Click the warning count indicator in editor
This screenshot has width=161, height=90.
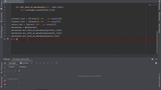(150, 5)
